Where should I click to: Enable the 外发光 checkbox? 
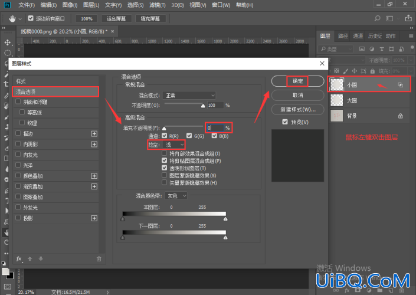pos(18,207)
